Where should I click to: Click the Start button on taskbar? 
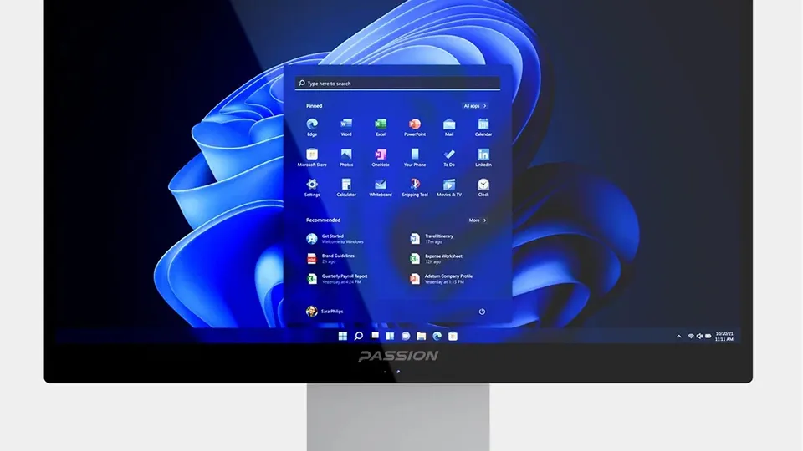[343, 336]
